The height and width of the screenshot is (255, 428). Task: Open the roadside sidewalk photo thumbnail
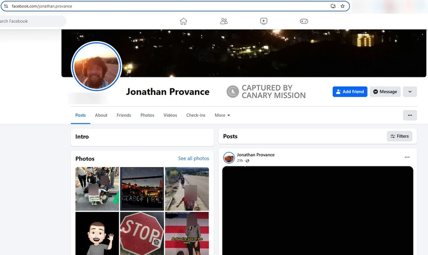tap(187, 189)
